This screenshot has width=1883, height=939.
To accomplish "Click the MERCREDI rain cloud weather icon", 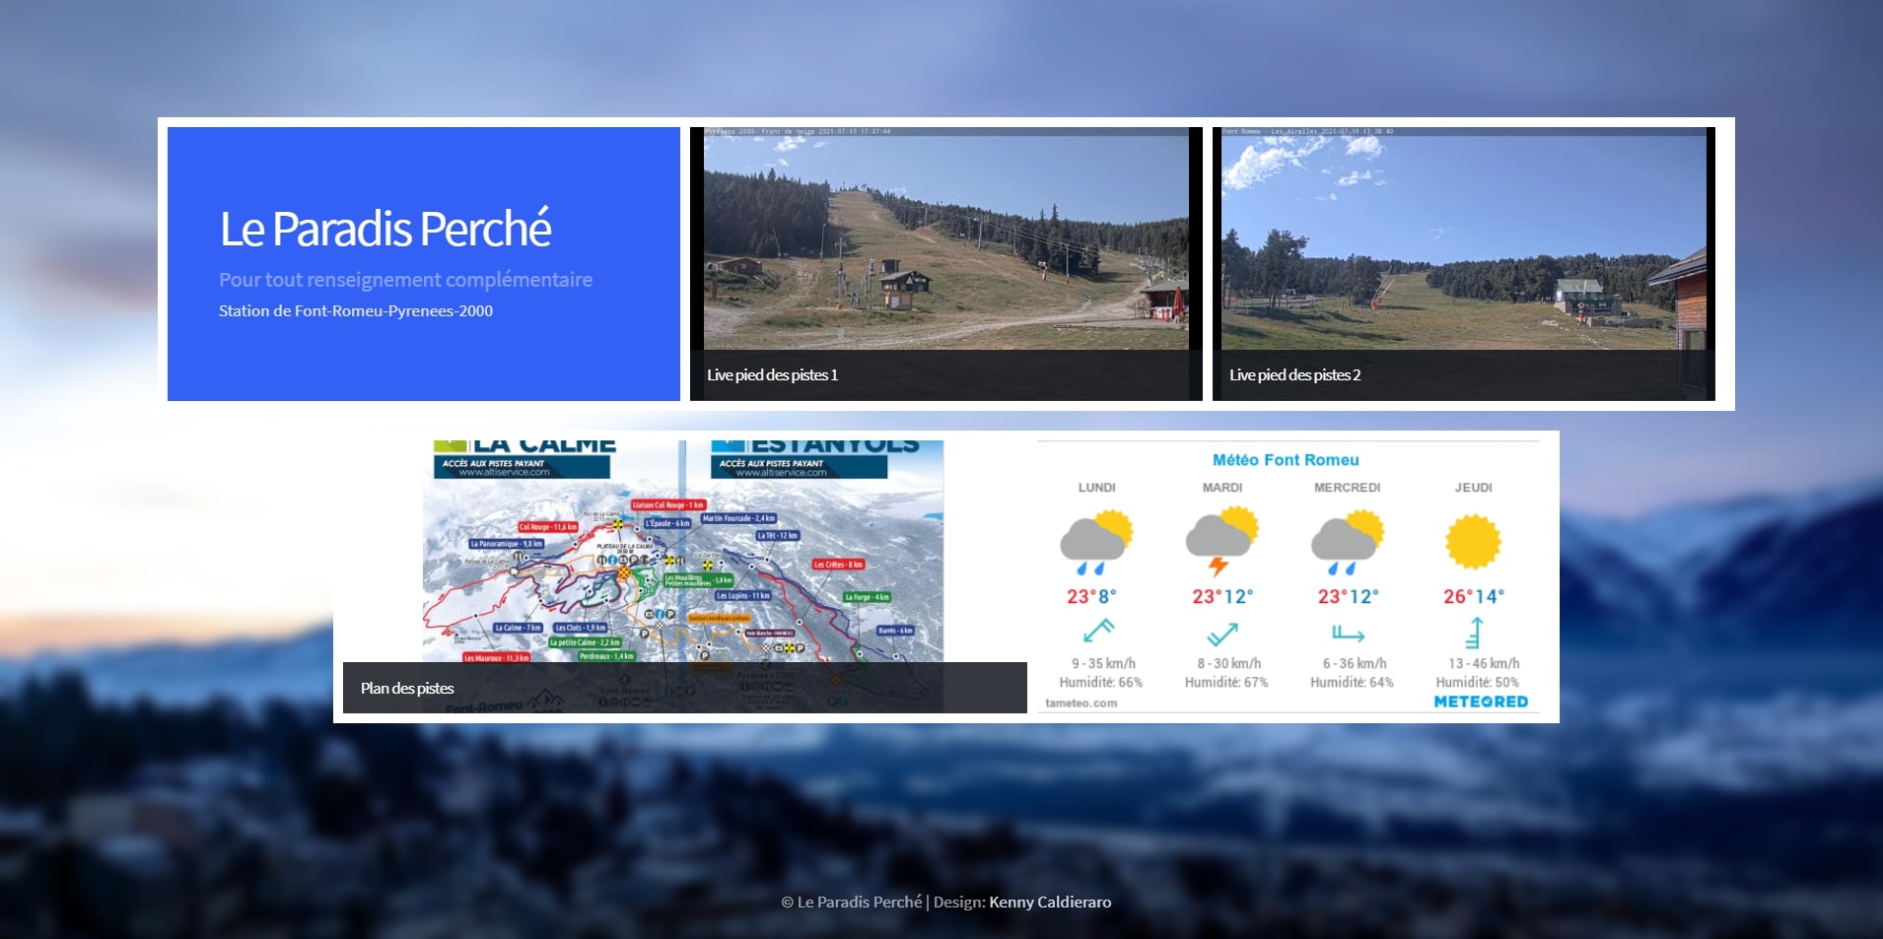I will [1348, 542].
